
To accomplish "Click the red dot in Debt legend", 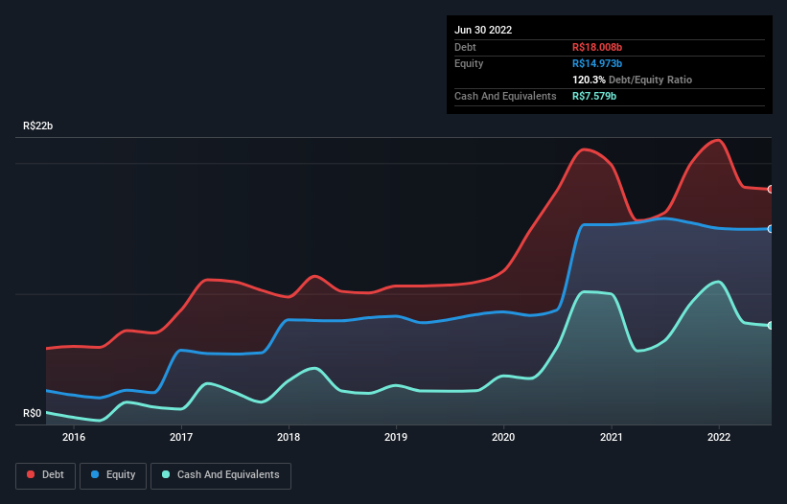I will [x=31, y=474].
